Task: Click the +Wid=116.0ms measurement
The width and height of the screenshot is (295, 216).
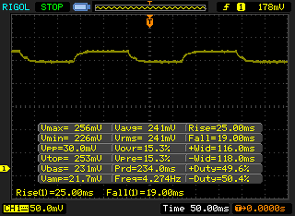Action: (222, 148)
